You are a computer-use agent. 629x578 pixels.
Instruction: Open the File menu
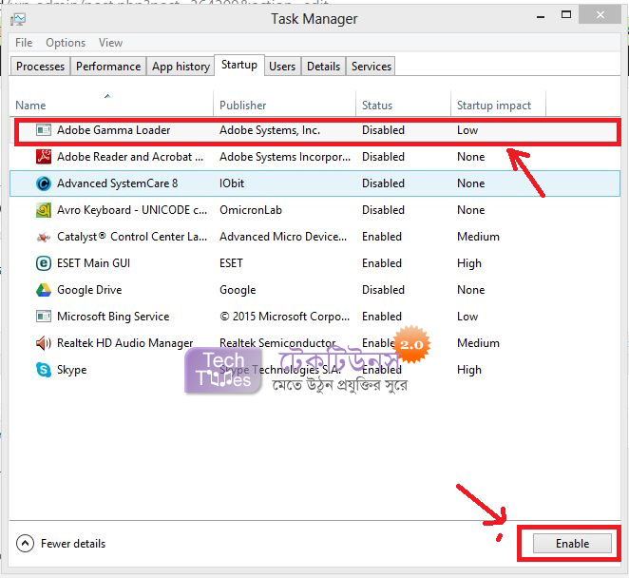pos(24,43)
